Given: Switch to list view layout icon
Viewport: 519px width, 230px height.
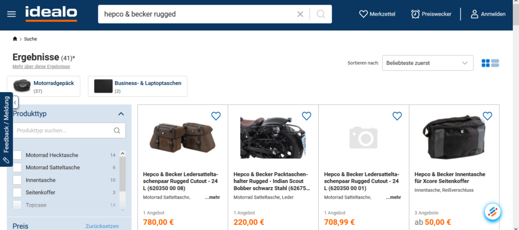Looking at the screenshot, I should [x=495, y=63].
